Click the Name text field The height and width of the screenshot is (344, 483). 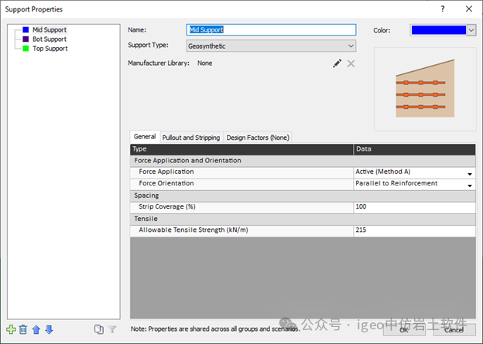272,30
